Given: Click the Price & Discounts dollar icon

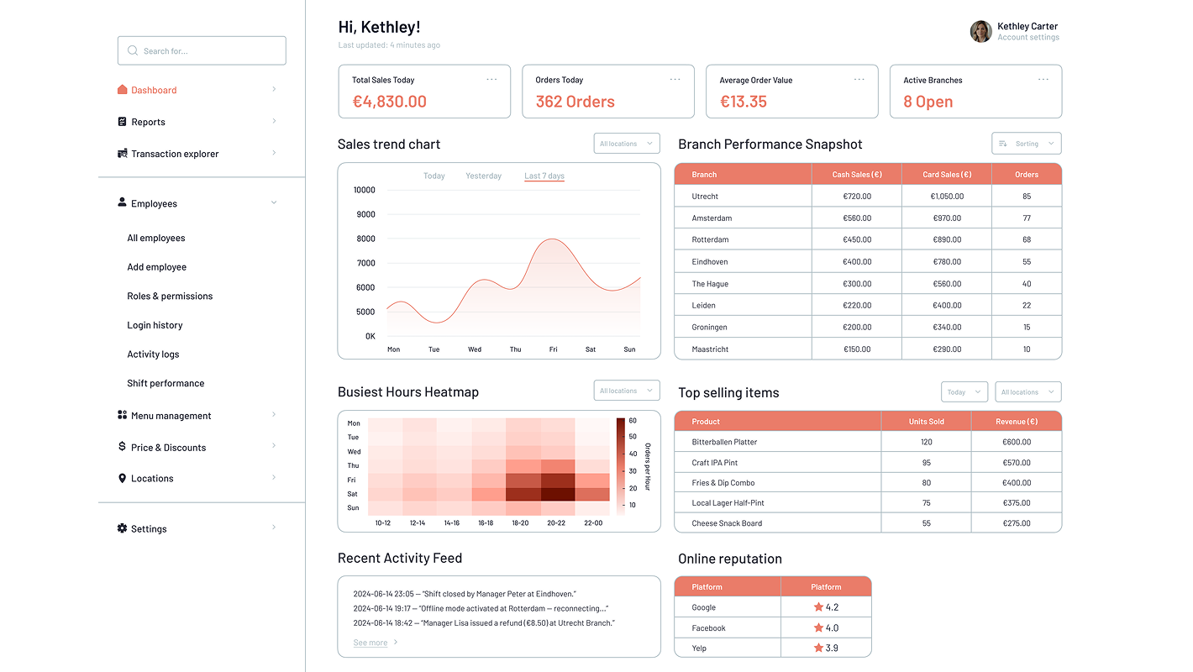Looking at the screenshot, I should pyautogui.click(x=122, y=447).
